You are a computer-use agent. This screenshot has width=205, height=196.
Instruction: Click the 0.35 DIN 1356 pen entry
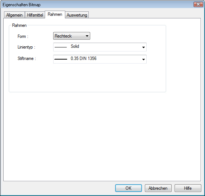point(84,58)
